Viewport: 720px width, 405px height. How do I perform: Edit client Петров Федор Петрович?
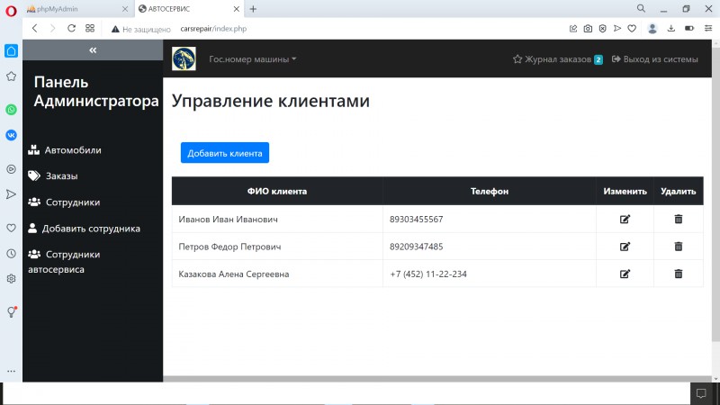click(x=625, y=247)
